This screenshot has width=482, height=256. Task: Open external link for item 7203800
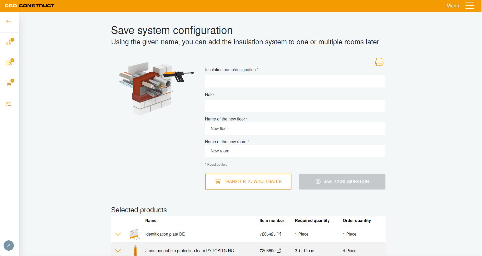(x=279, y=251)
